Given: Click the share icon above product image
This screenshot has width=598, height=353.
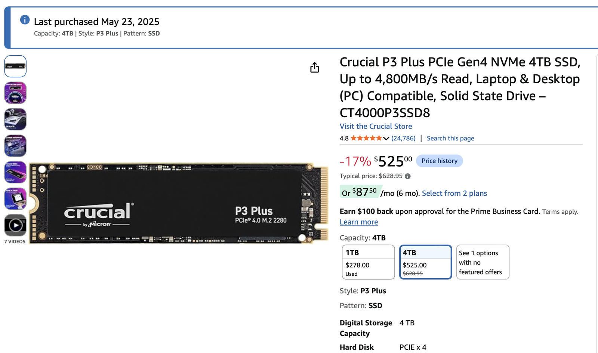Looking at the screenshot, I should [x=315, y=68].
